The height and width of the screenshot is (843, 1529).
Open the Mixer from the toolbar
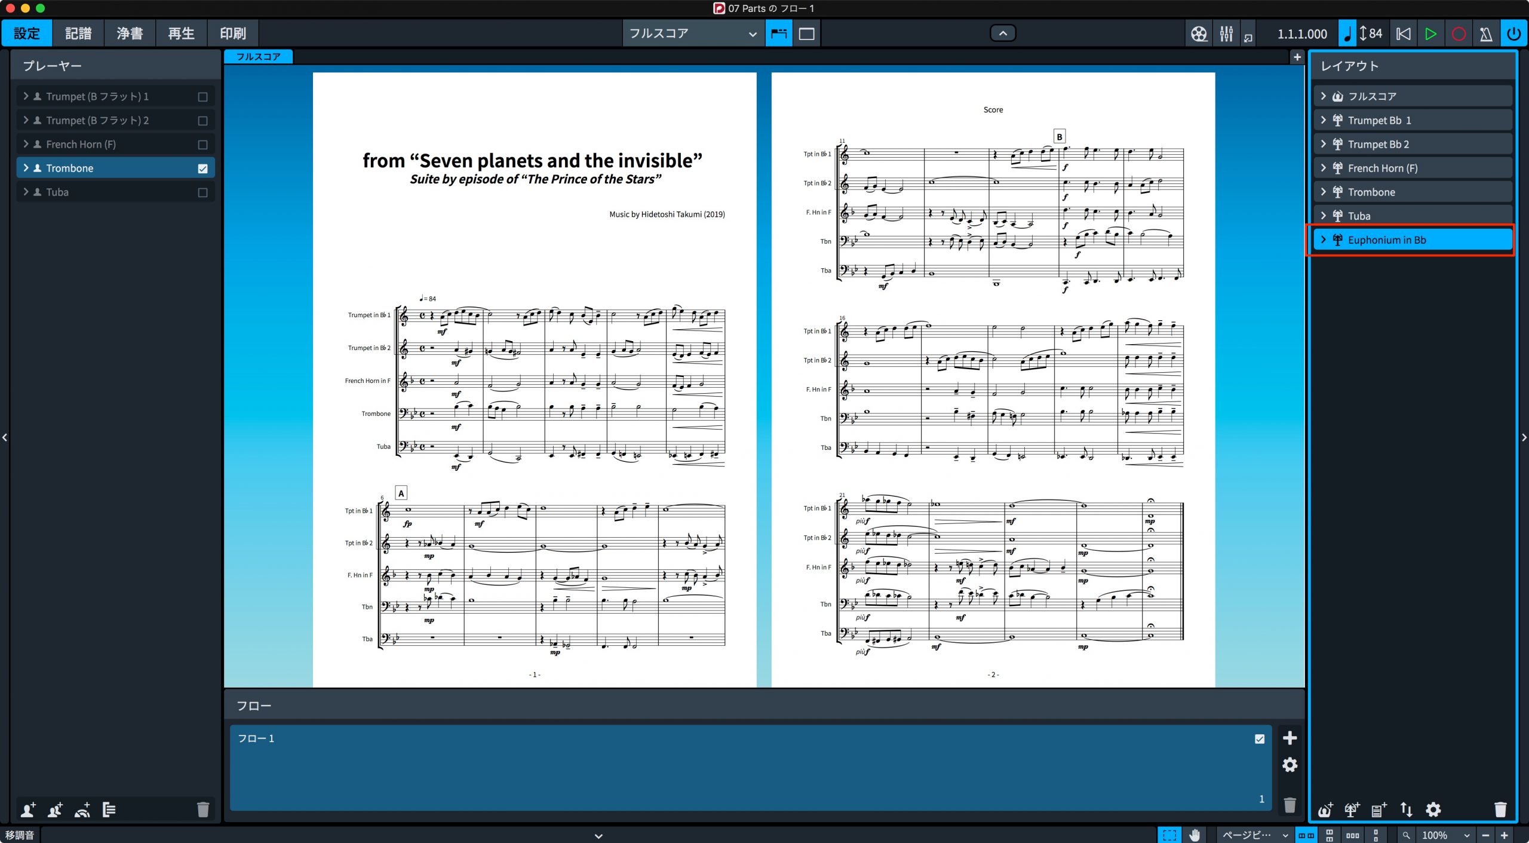click(x=1226, y=33)
